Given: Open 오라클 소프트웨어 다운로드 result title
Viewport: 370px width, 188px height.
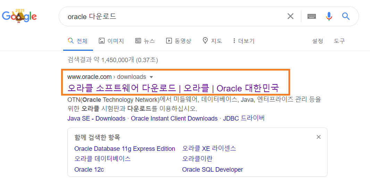Looking at the screenshot, I should pos(173,88).
